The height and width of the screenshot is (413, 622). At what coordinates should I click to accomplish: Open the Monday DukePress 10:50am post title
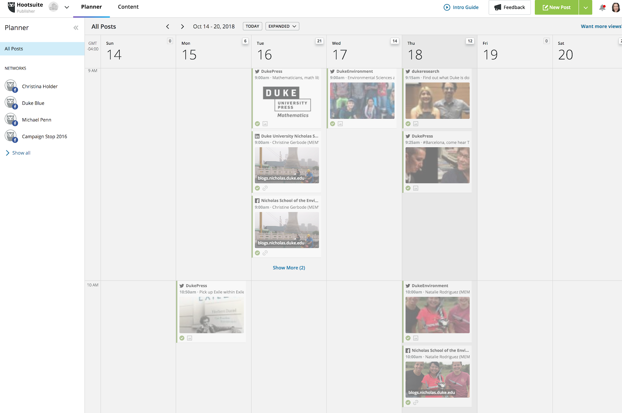pos(196,286)
